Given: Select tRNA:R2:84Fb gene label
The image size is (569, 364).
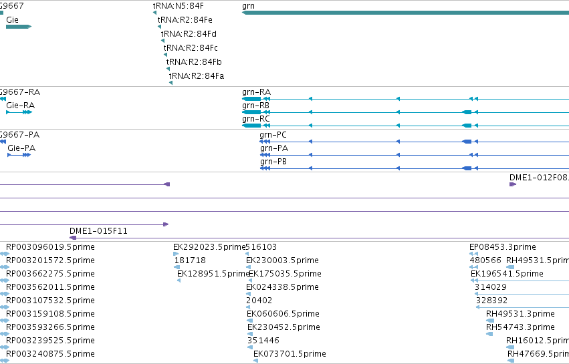Looking at the screenshot, I should click(x=194, y=62).
